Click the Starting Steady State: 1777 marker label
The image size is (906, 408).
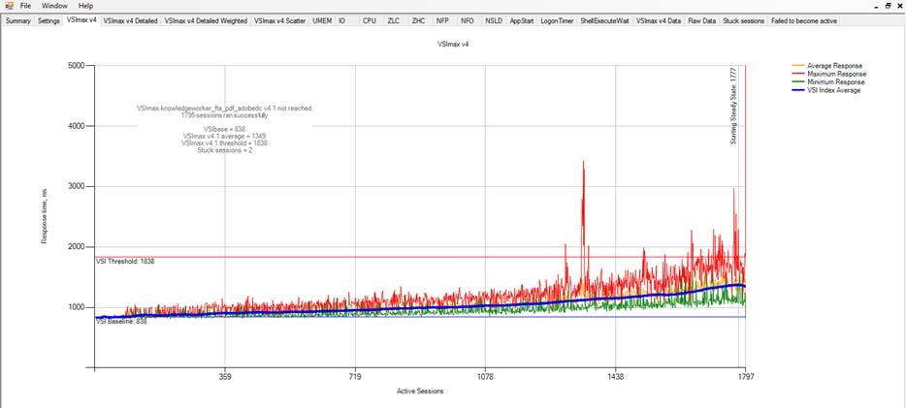pos(733,106)
